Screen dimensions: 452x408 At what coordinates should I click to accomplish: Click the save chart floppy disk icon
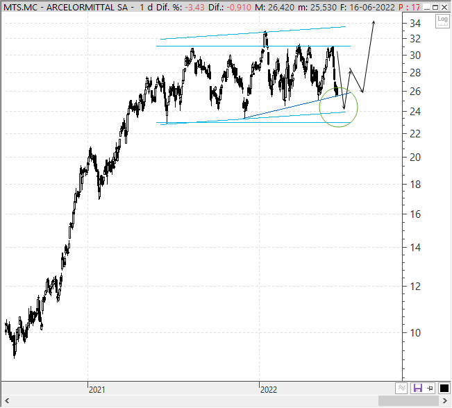(x=417, y=388)
